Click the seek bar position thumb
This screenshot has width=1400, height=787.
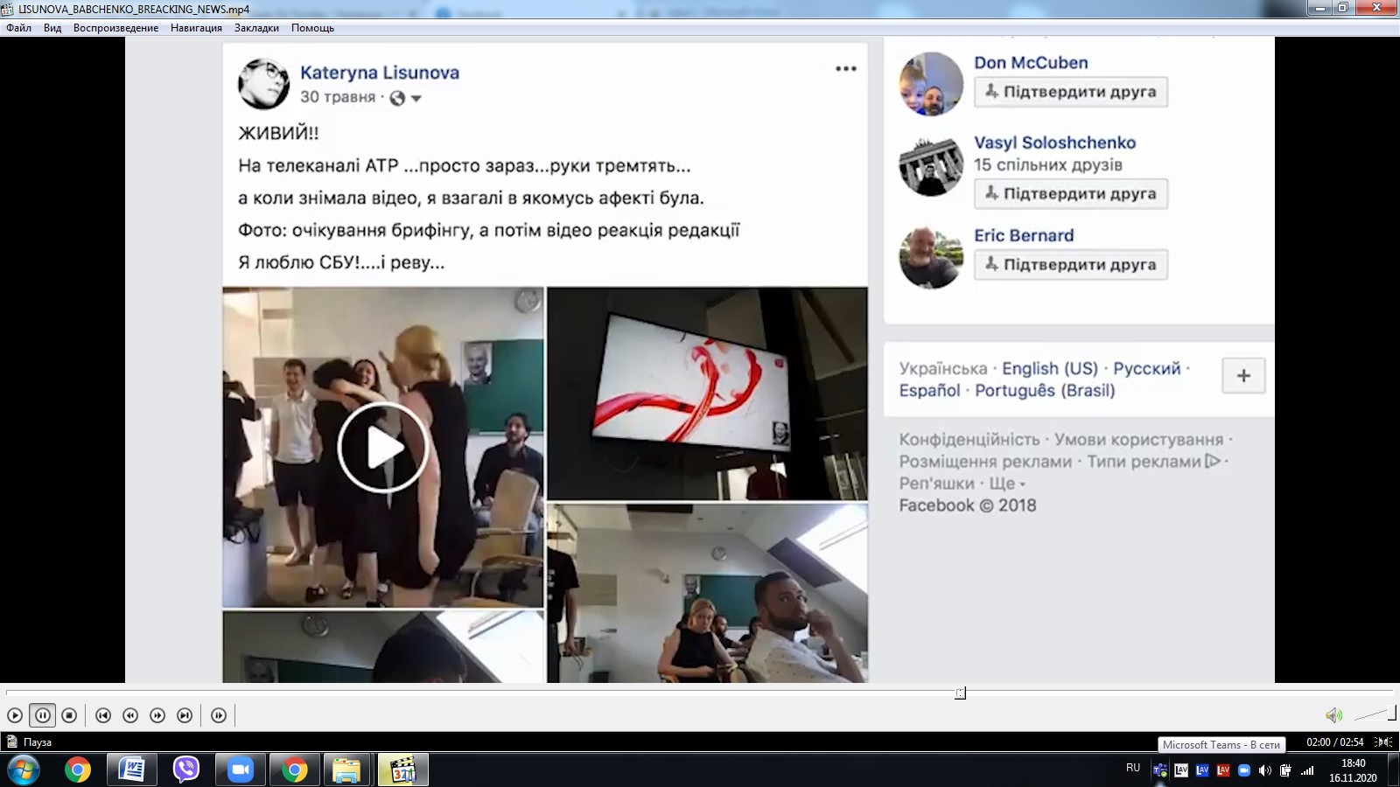pos(960,693)
